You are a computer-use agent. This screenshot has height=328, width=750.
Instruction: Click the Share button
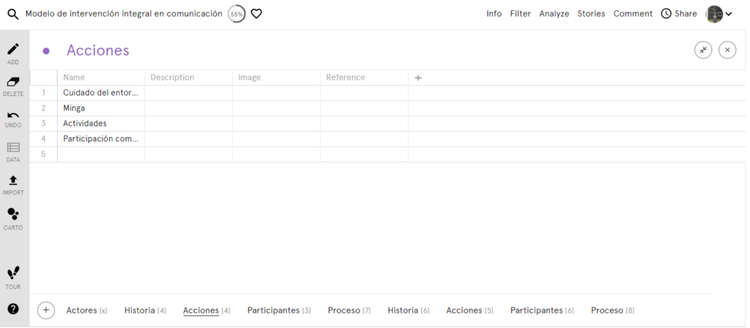click(679, 14)
